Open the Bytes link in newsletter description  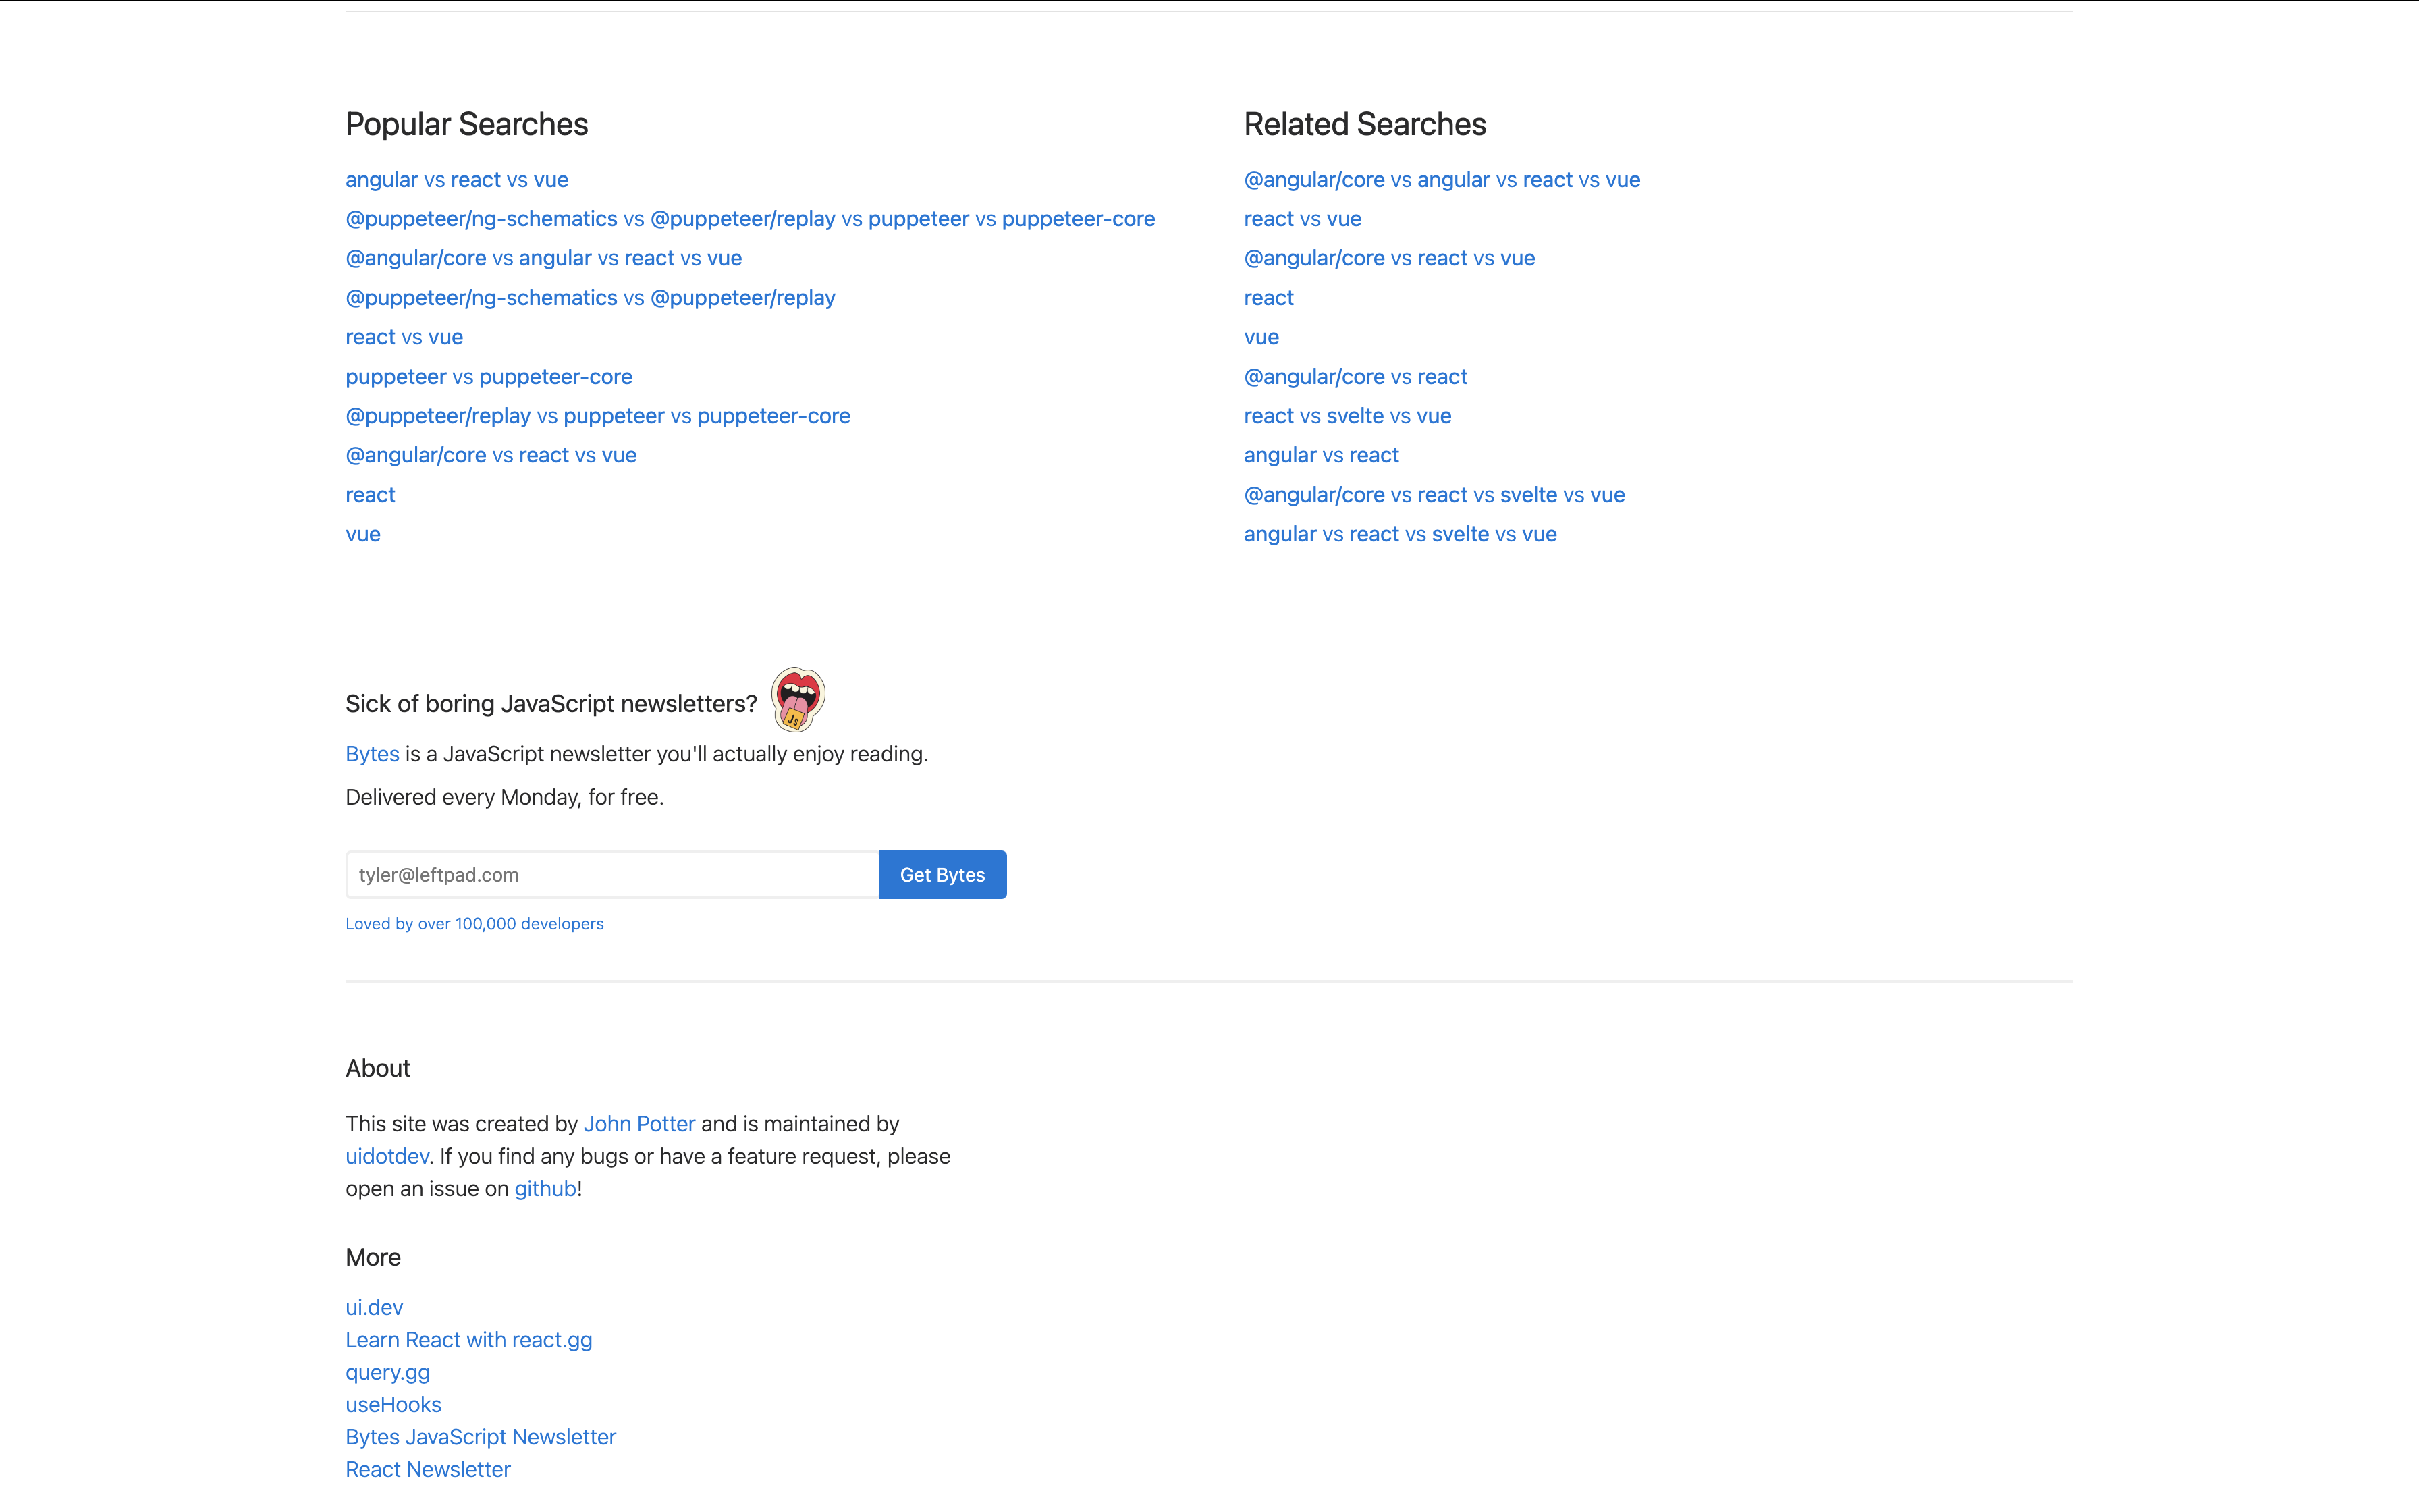point(372,754)
